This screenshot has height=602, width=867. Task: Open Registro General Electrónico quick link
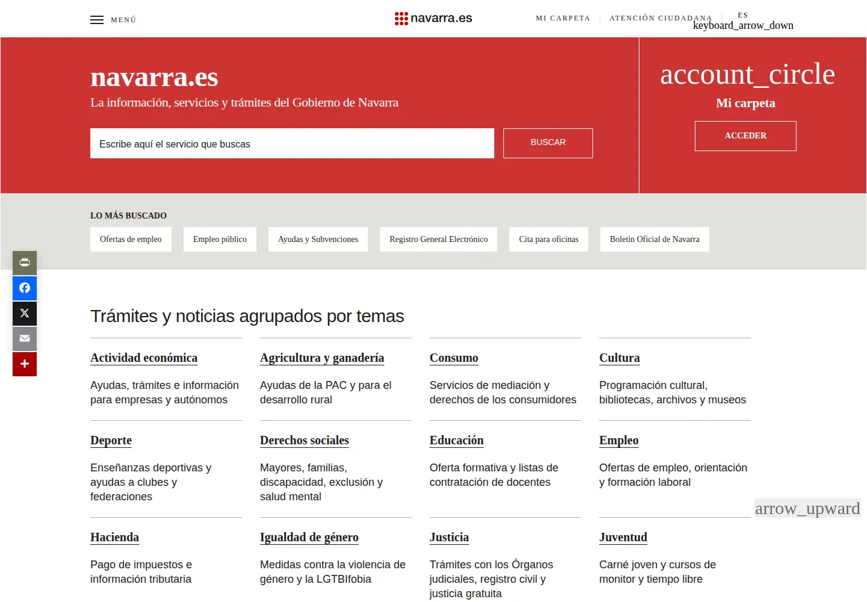(x=438, y=239)
